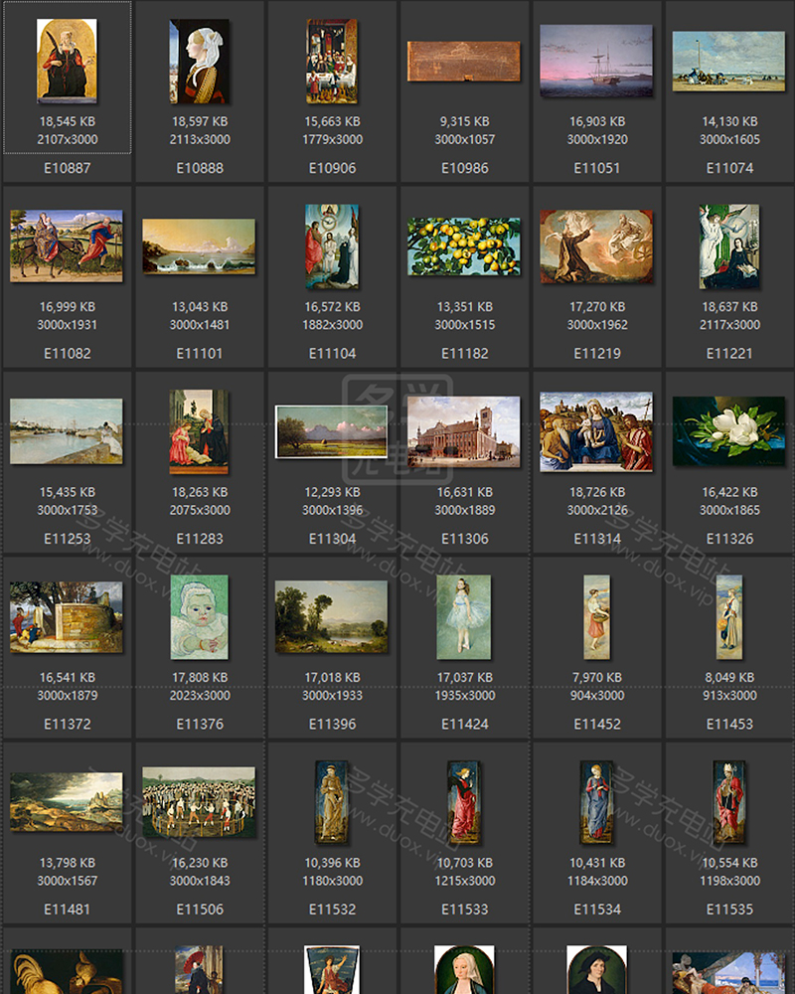The image size is (795, 994).
Task: Open the E11506 circle dance painting
Action: tap(199, 802)
